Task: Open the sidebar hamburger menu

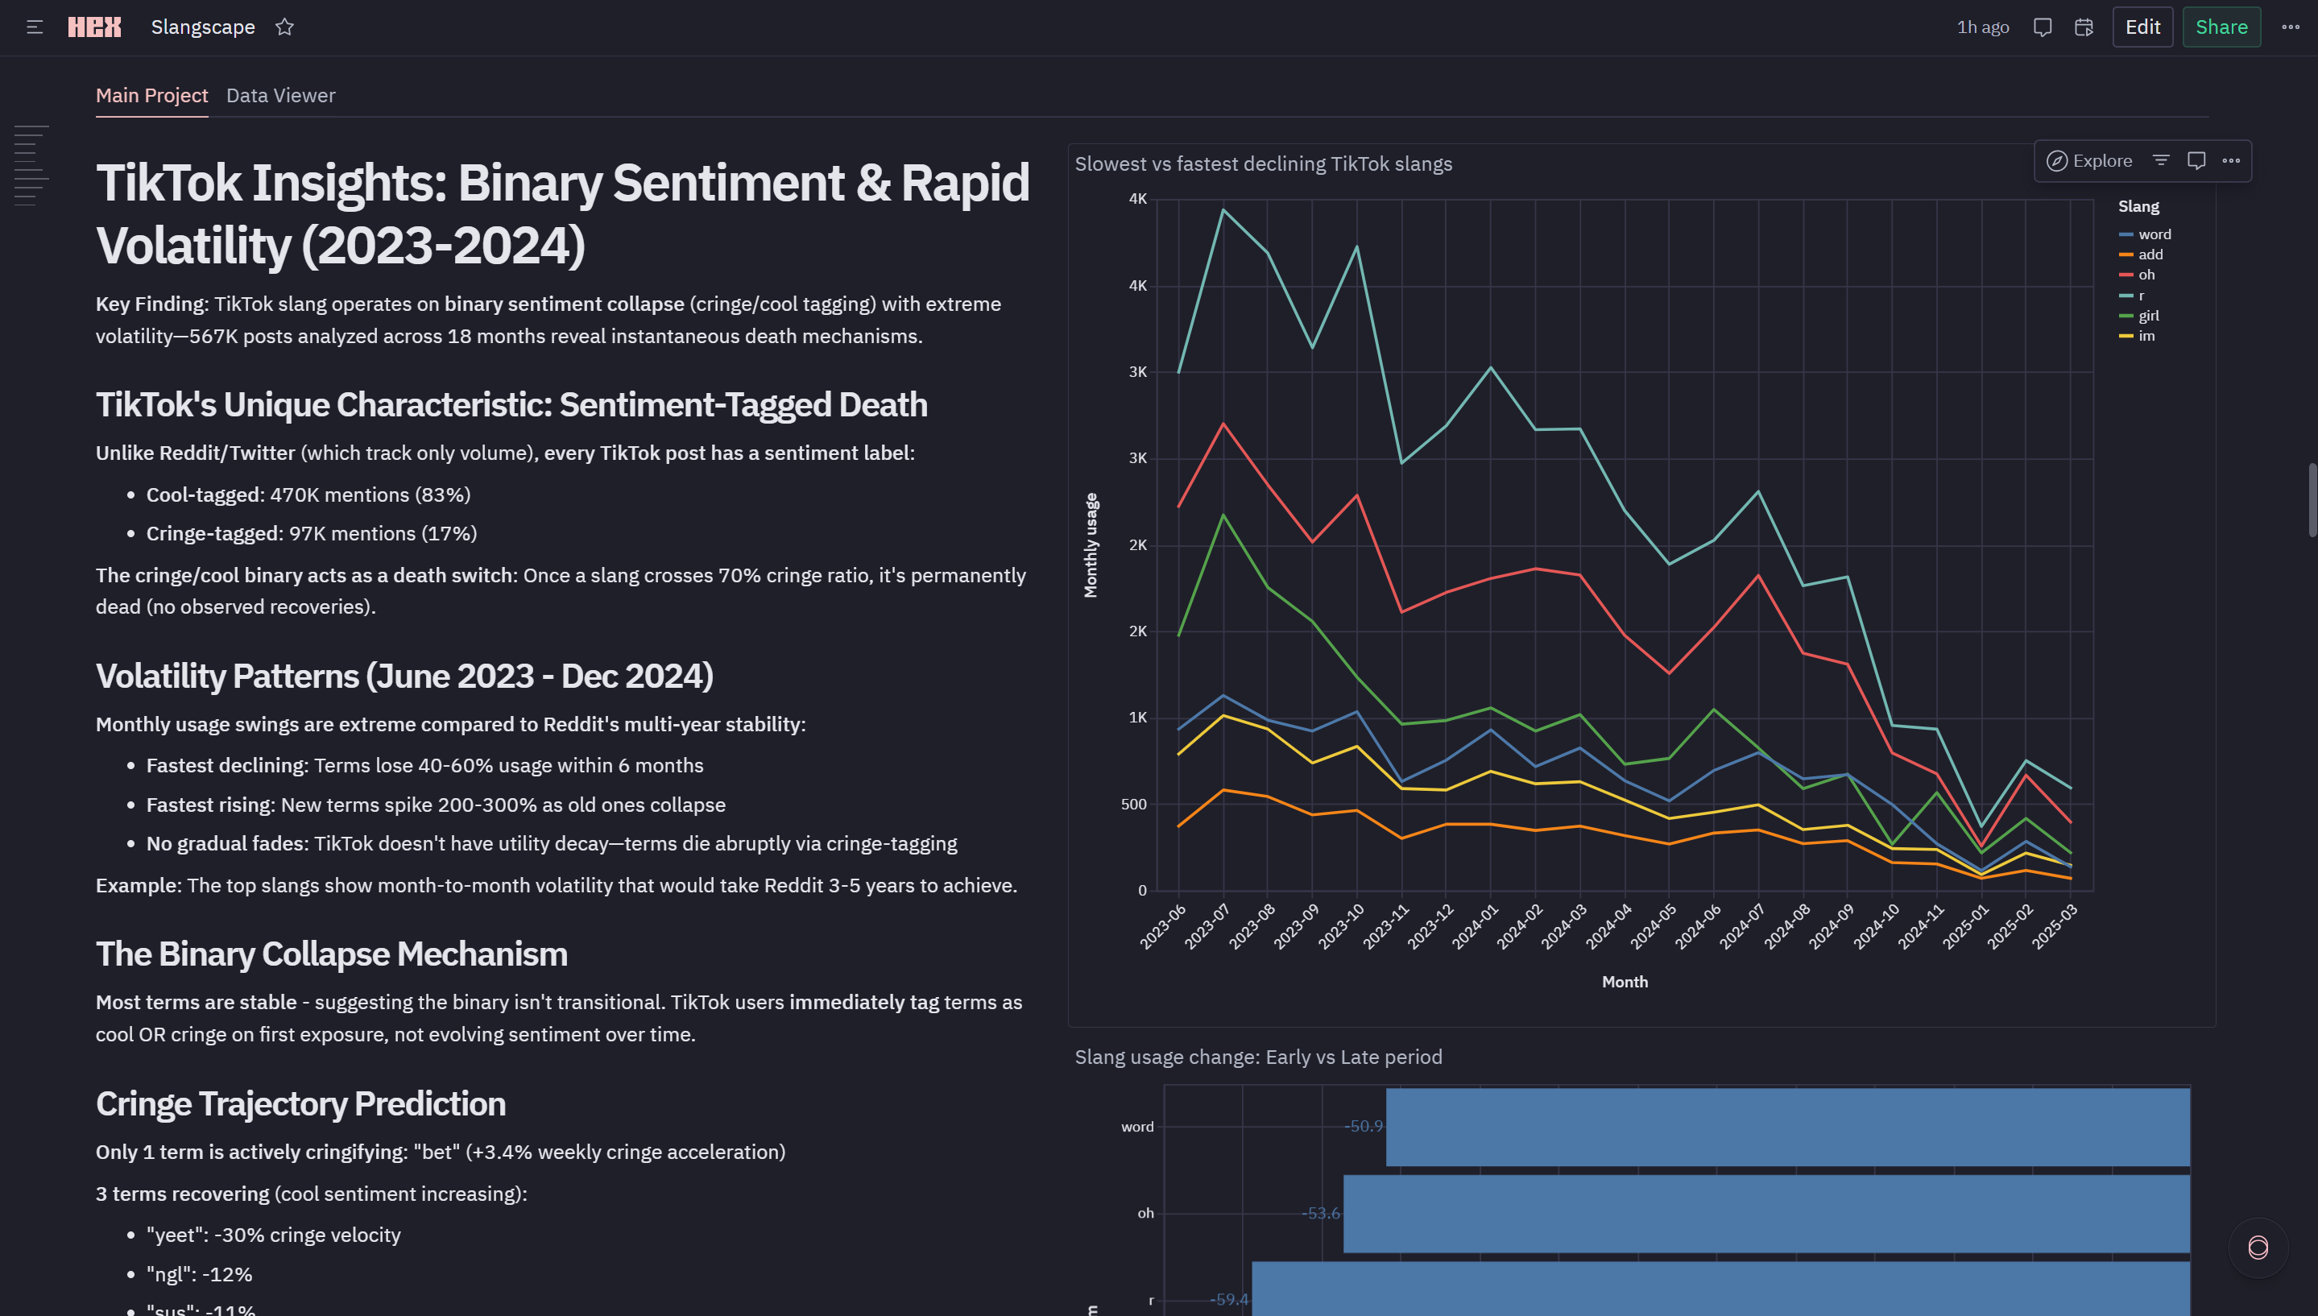Action: 35,27
